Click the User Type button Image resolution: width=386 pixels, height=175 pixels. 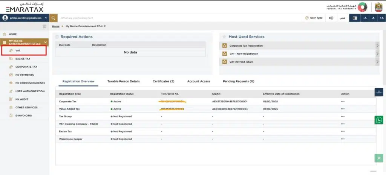coord(314,18)
